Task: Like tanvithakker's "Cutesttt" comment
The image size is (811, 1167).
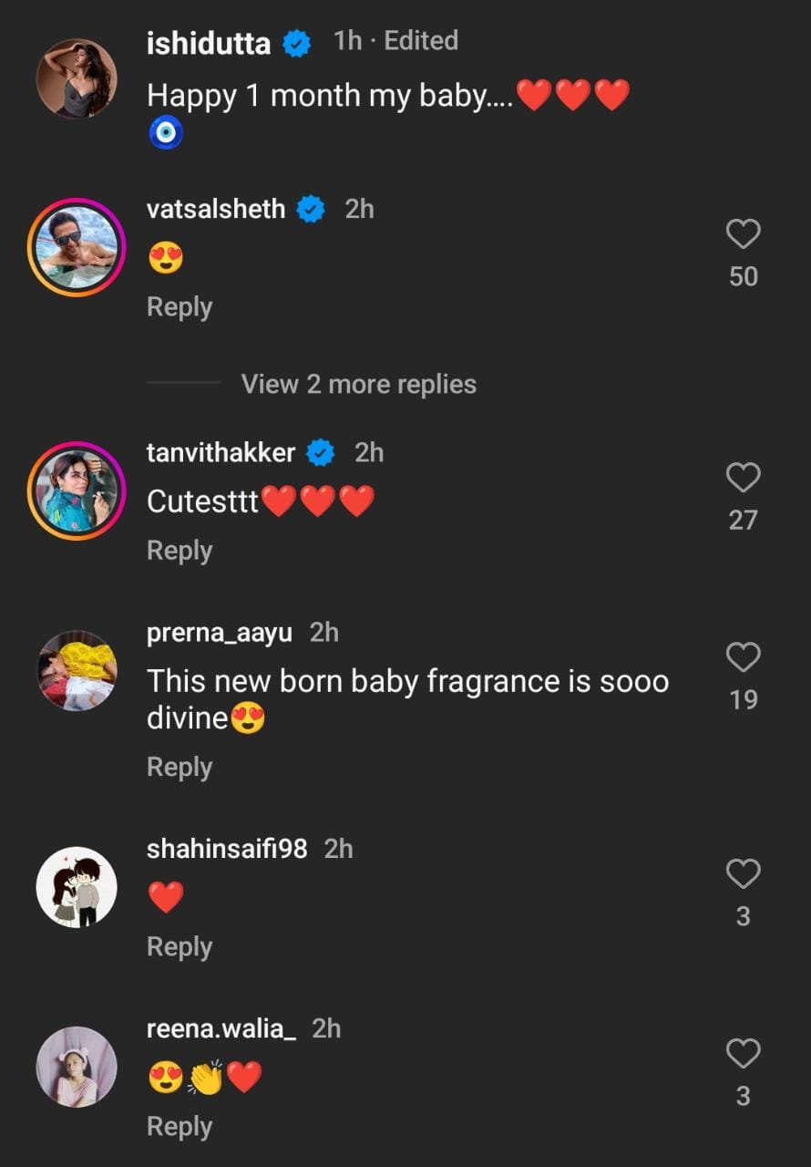Action: pyautogui.click(x=743, y=478)
